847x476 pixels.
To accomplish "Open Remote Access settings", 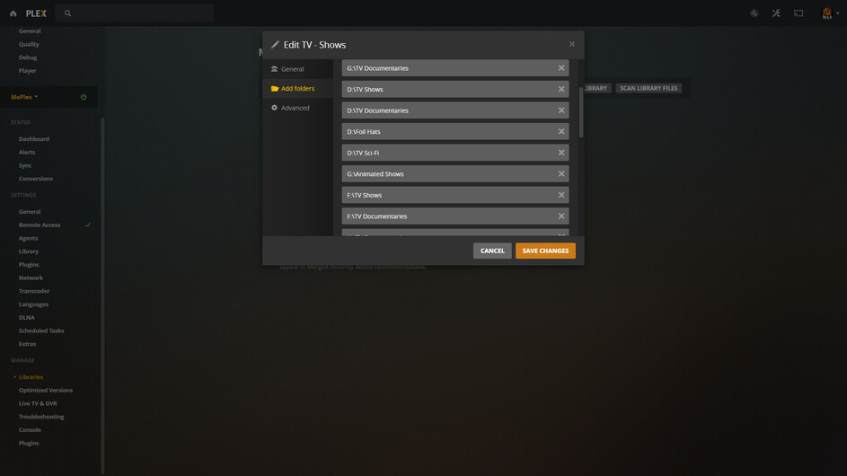I will 40,225.
